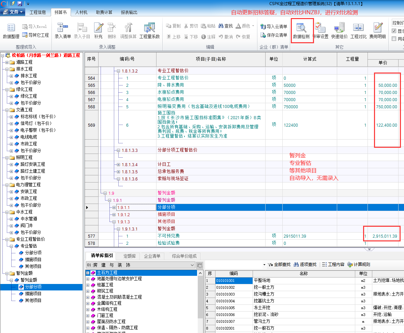Expand the 桩基工程 category

pos(88,285)
